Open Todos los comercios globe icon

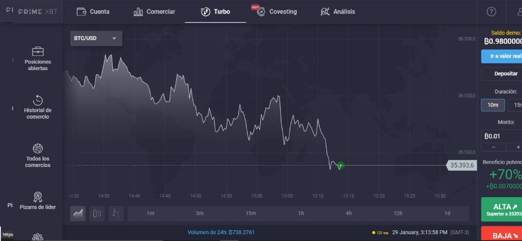pyautogui.click(x=38, y=148)
